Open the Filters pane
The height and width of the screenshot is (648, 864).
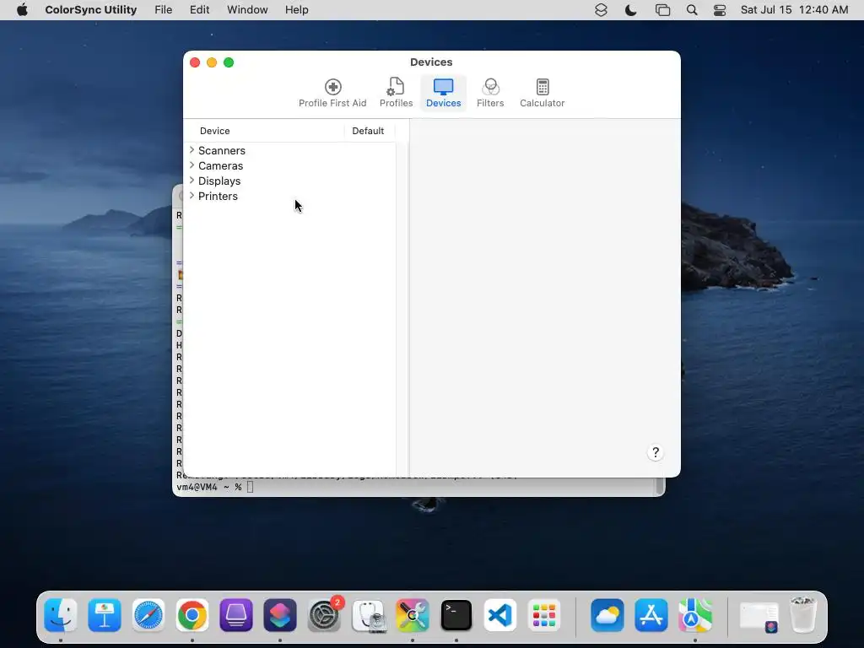(490, 93)
